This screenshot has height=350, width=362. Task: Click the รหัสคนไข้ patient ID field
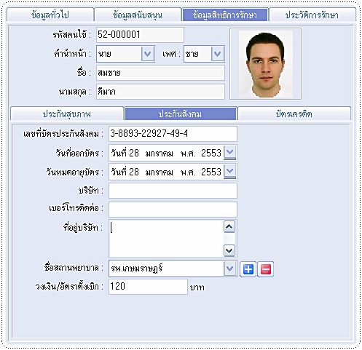click(x=140, y=35)
